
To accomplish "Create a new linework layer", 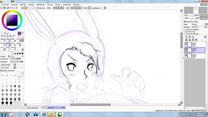I will (190, 37).
